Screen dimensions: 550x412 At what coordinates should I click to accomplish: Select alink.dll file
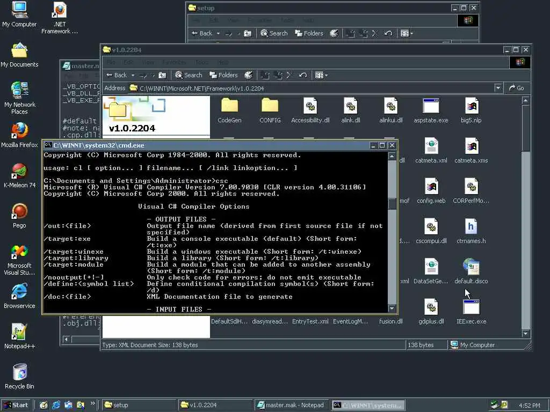coord(350,111)
